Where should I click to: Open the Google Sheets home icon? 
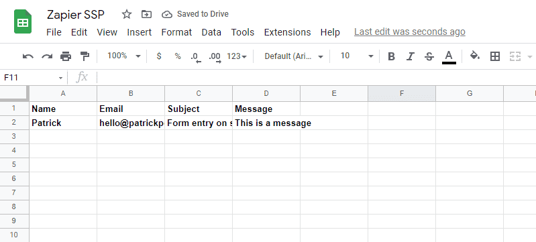[x=23, y=22]
